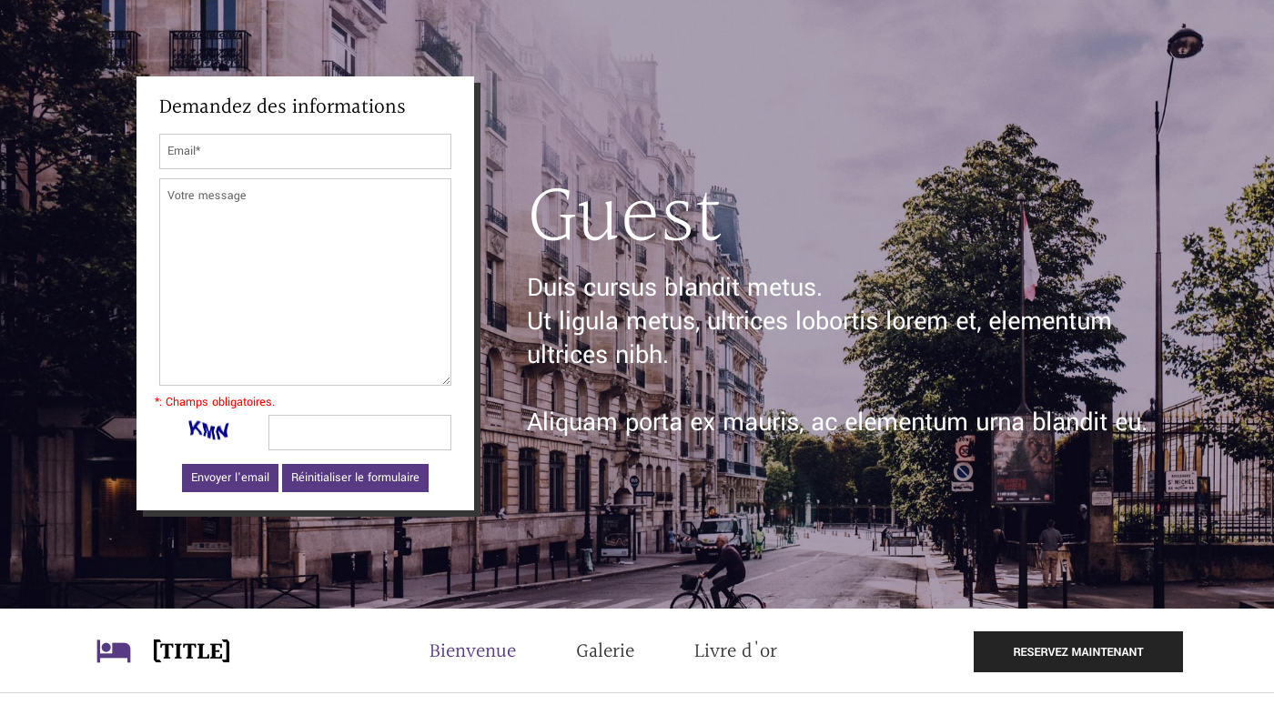Click the RESERVEZ MAINTENANT button
The image size is (1274, 715).
coord(1078,651)
